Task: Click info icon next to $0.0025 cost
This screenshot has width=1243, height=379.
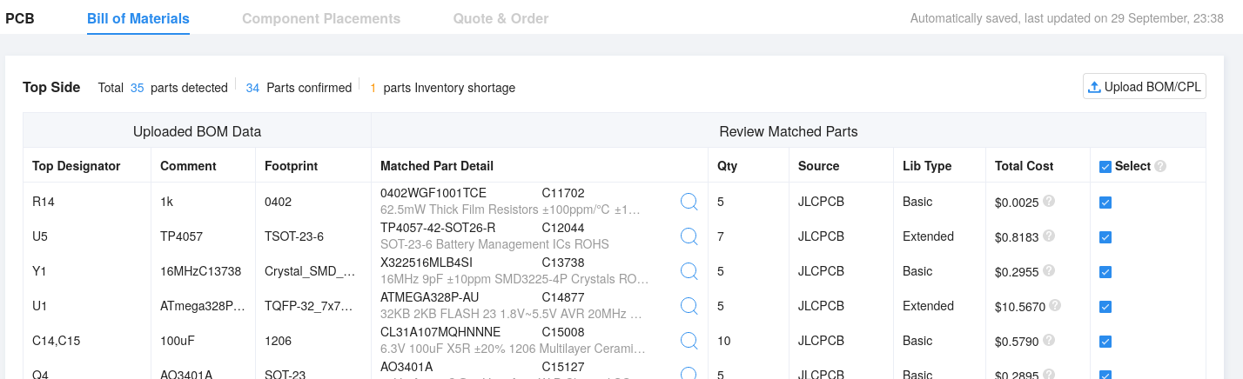Action: (x=1049, y=201)
